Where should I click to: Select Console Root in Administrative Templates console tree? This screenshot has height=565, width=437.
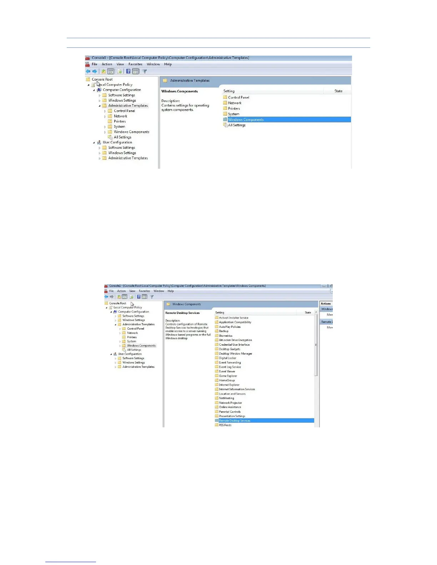point(102,79)
